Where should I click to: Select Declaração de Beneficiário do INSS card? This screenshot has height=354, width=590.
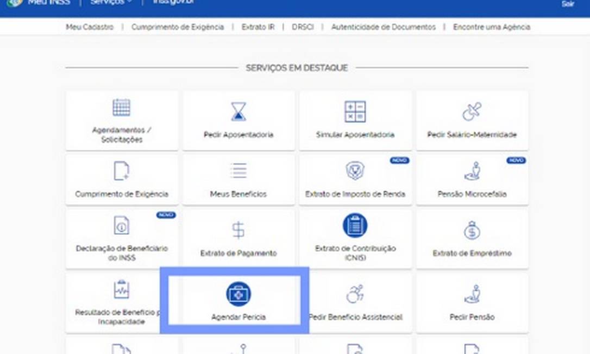point(121,239)
